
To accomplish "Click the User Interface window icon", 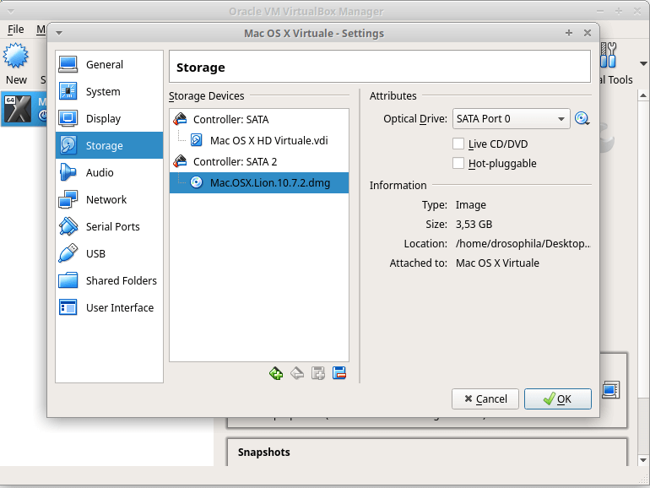I will click(x=68, y=307).
